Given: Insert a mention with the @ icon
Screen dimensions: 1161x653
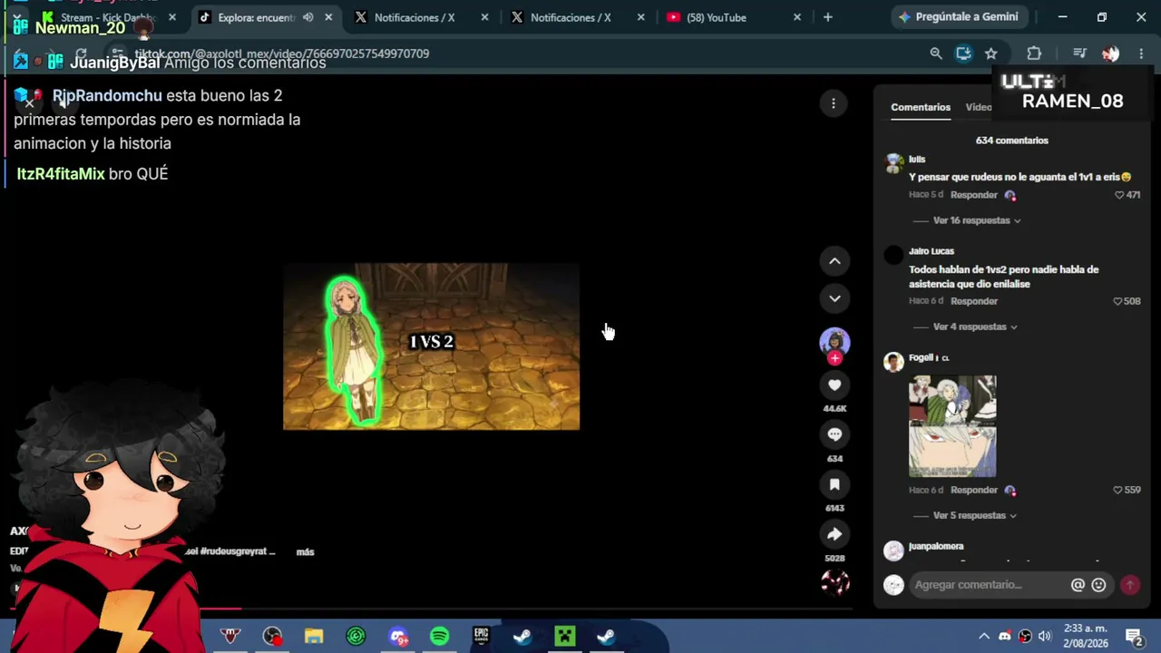Looking at the screenshot, I should click(x=1078, y=585).
